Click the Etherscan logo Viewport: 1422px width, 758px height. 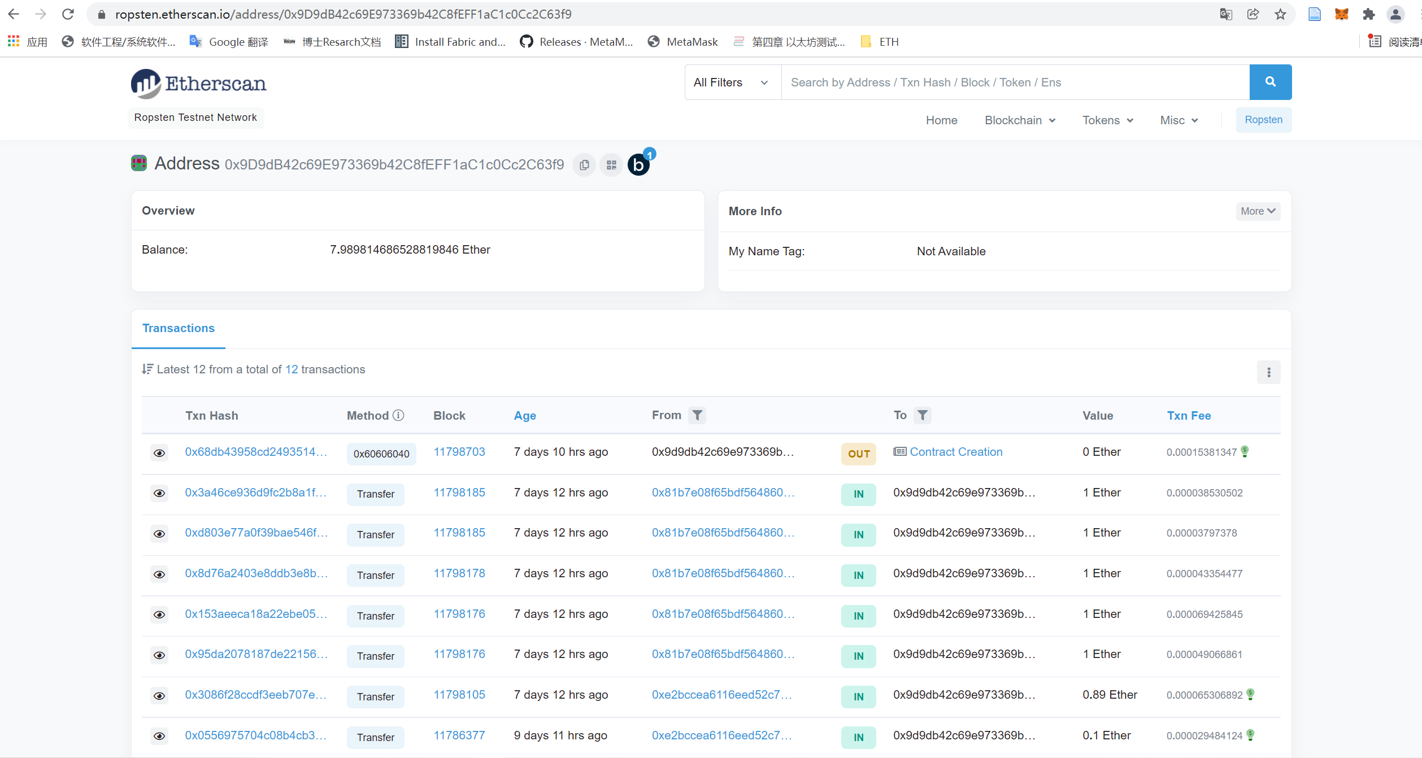(x=199, y=84)
